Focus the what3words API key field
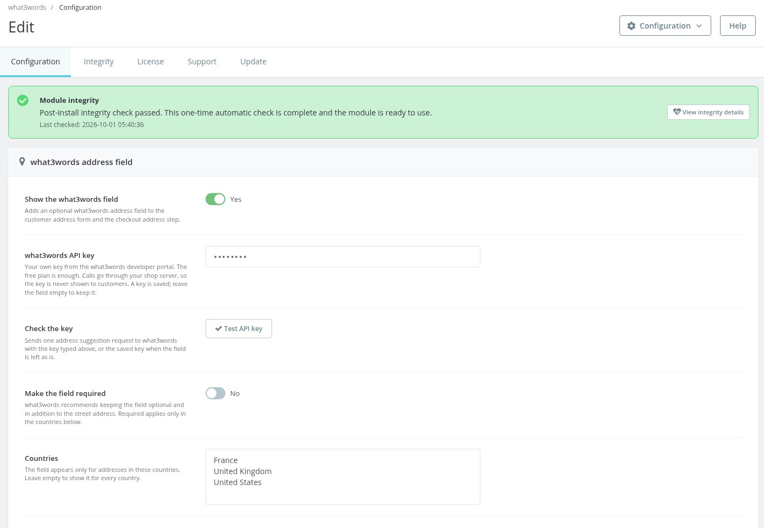The image size is (764, 528). point(343,256)
